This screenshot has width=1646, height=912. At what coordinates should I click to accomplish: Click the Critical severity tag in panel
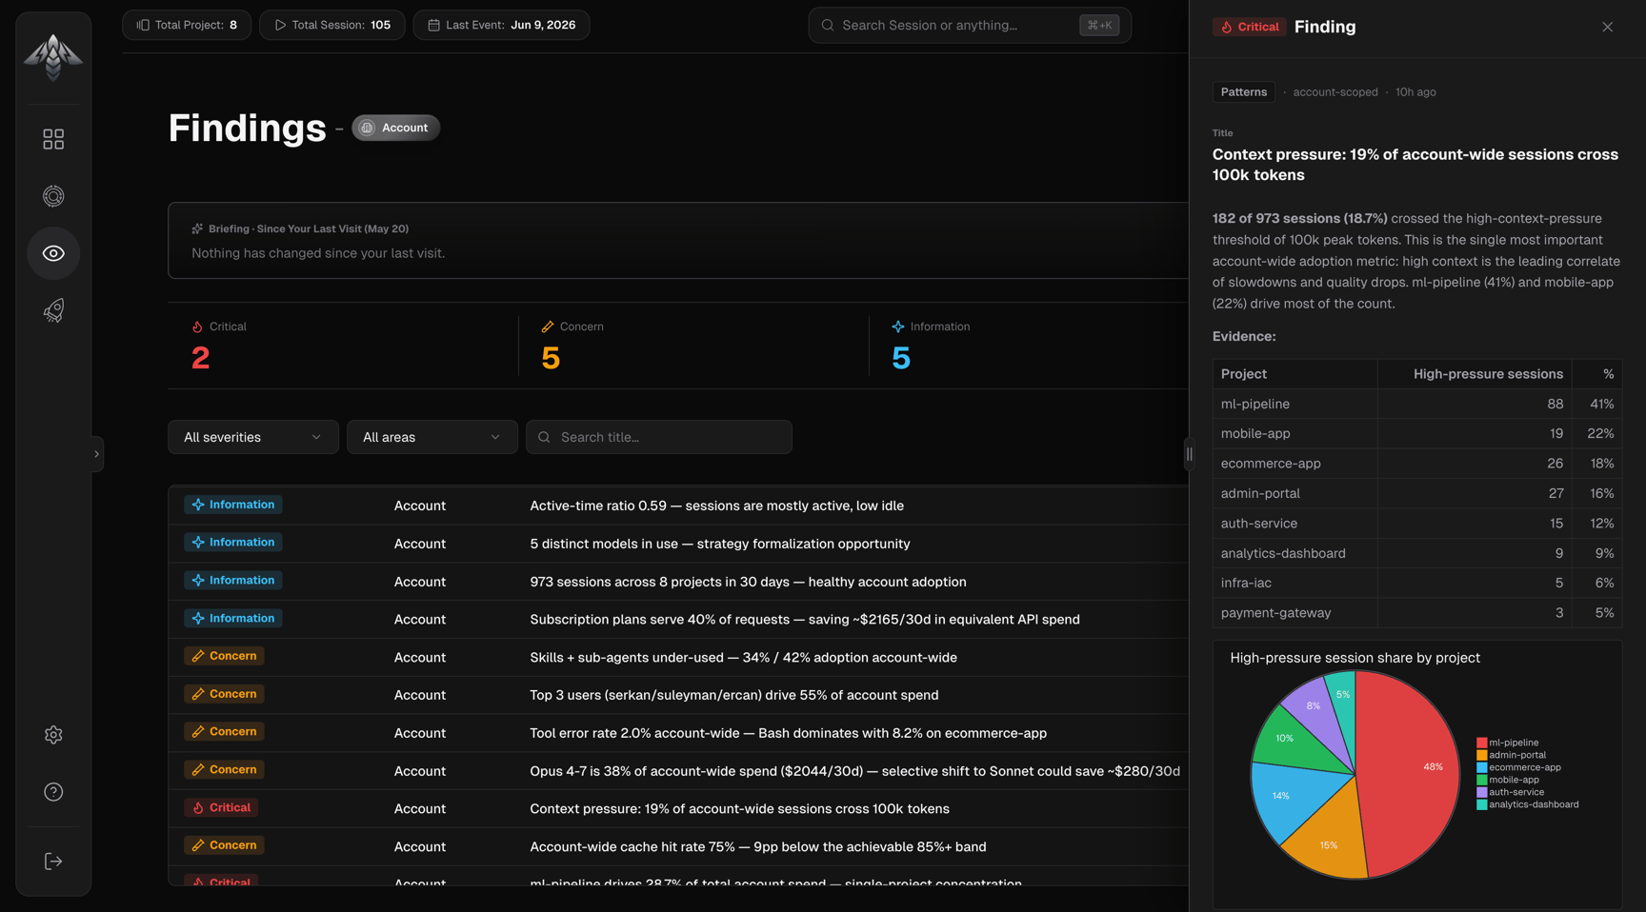(x=1250, y=27)
